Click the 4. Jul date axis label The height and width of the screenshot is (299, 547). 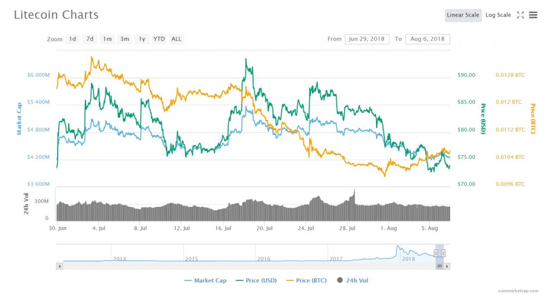(99, 228)
